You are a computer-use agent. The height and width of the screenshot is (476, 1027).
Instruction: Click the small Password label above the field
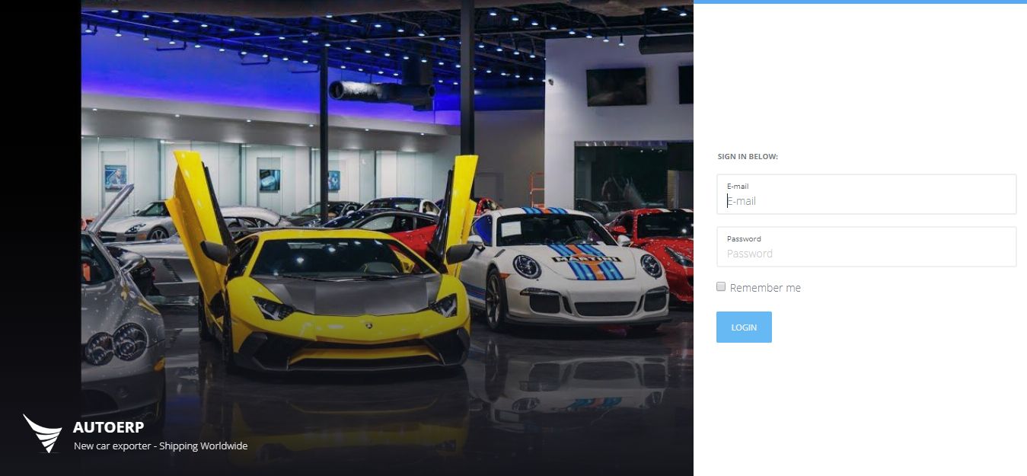point(744,238)
